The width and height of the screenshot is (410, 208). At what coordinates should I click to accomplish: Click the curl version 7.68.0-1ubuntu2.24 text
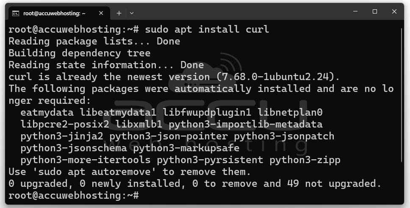point(277,77)
